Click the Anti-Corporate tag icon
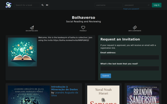This screenshot has height=104, width=167. (x=135, y=27)
